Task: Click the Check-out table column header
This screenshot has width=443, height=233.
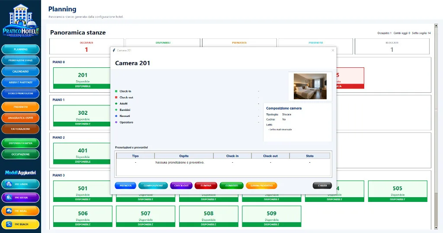Action: click(x=270, y=156)
